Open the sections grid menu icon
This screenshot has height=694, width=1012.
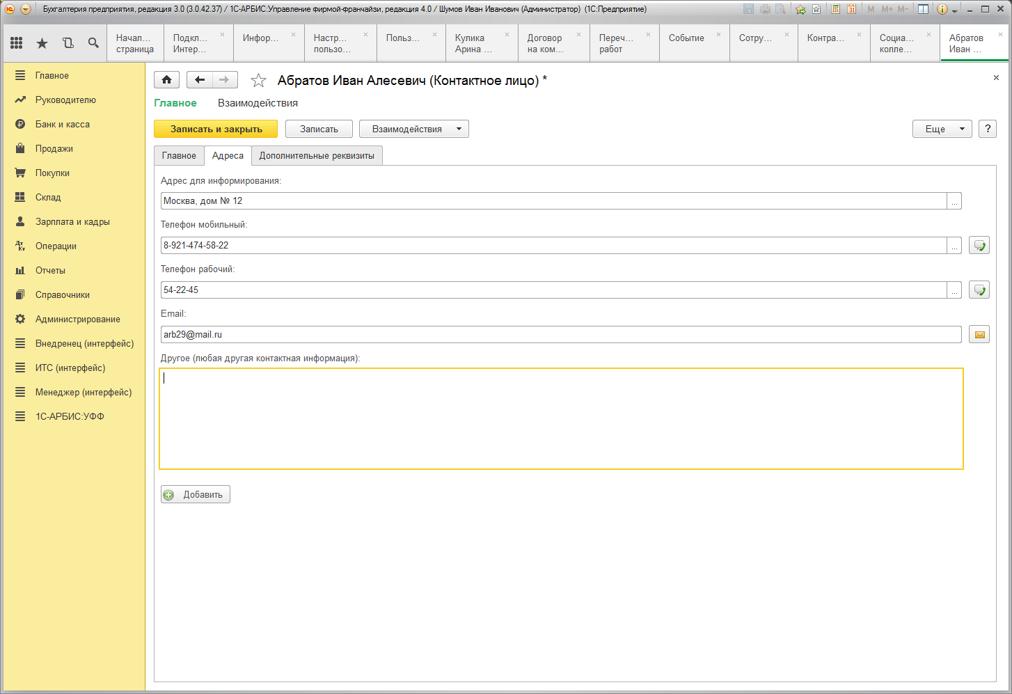coord(17,43)
